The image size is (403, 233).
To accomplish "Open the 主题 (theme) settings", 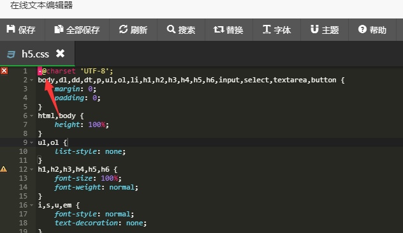I will point(325,30).
